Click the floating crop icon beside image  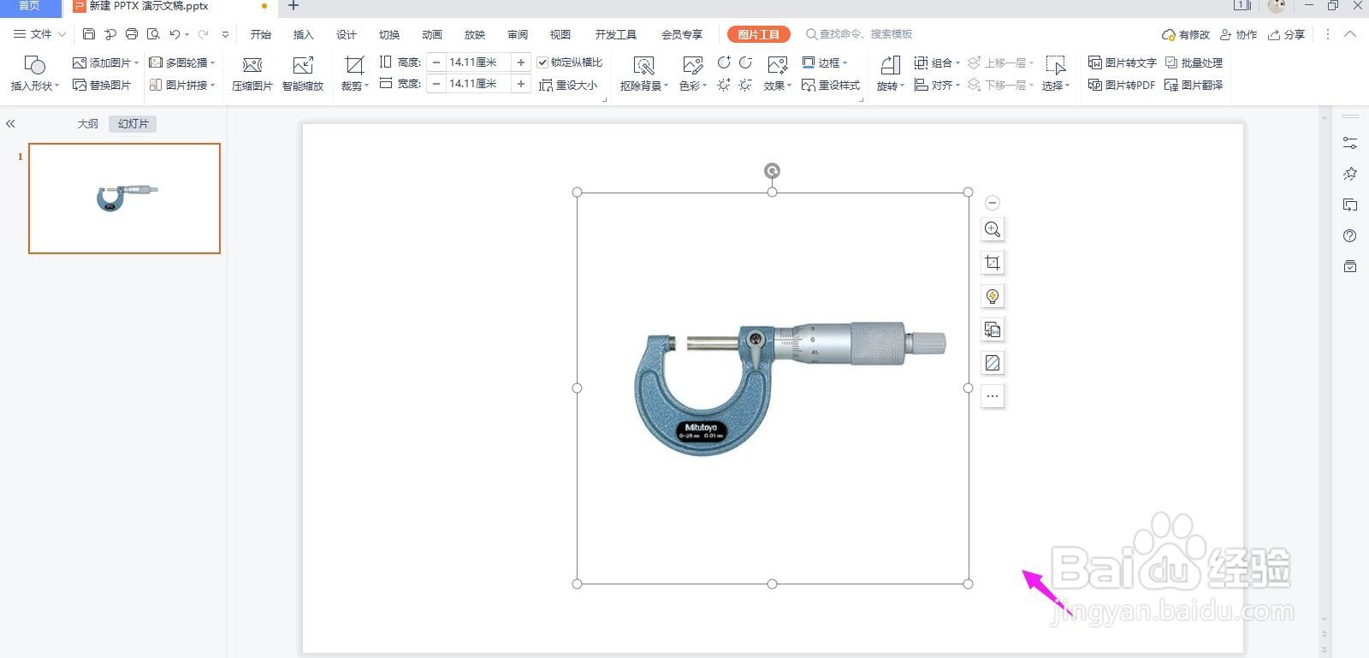pos(993,263)
